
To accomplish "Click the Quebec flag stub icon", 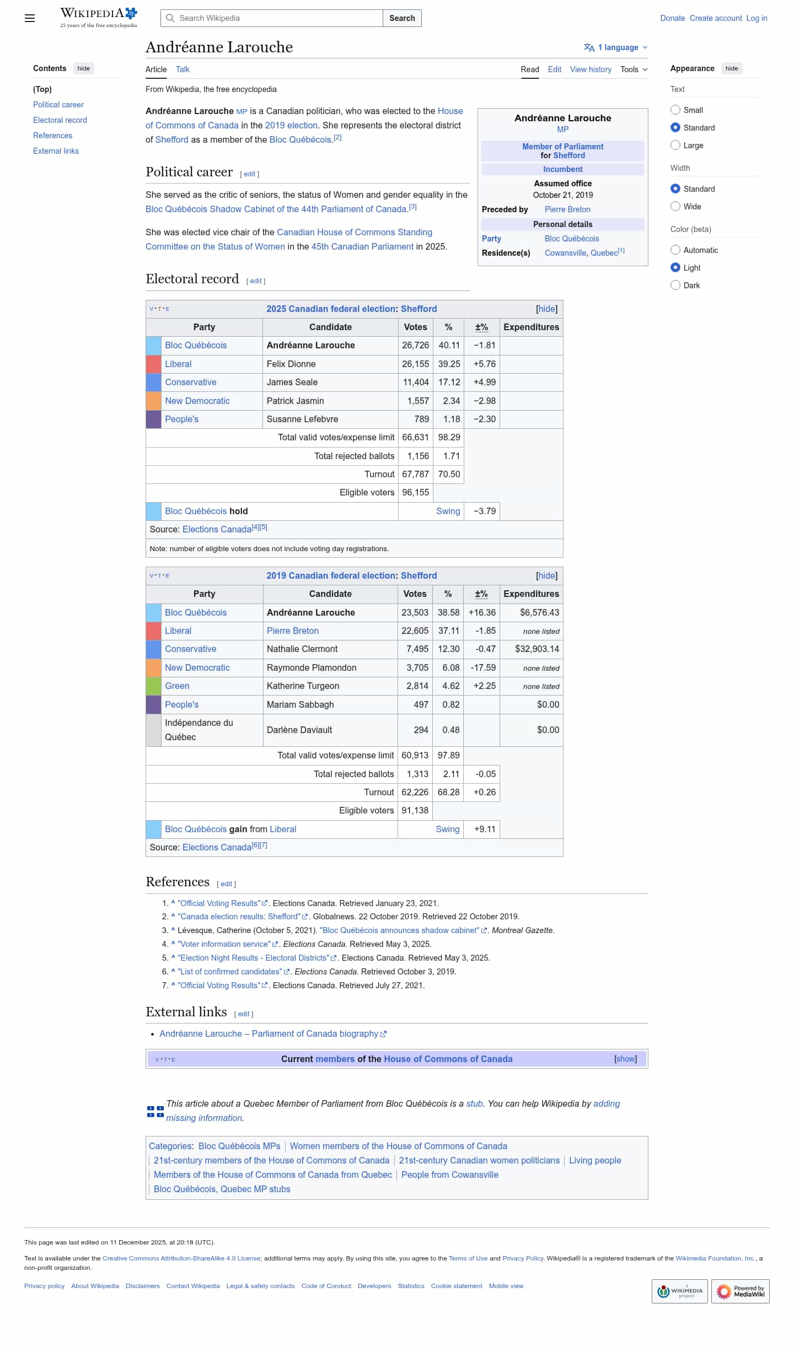I will pos(155,1111).
